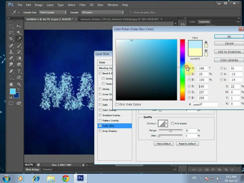Select the Sponge tool
The image size is (244, 183).
[19, 64]
